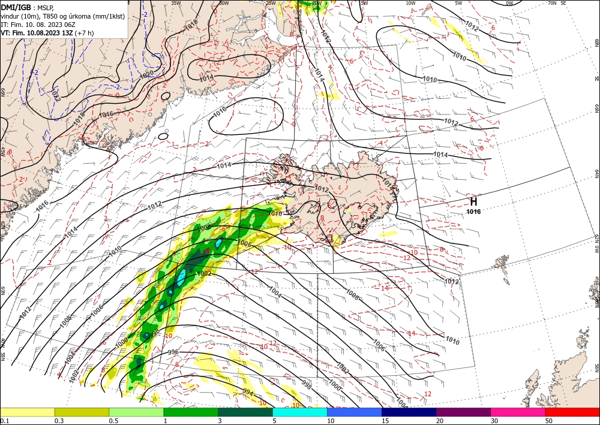The width and height of the screenshot is (600, 425).
Task: Click the legend value 0.3
Action: coord(59,421)
